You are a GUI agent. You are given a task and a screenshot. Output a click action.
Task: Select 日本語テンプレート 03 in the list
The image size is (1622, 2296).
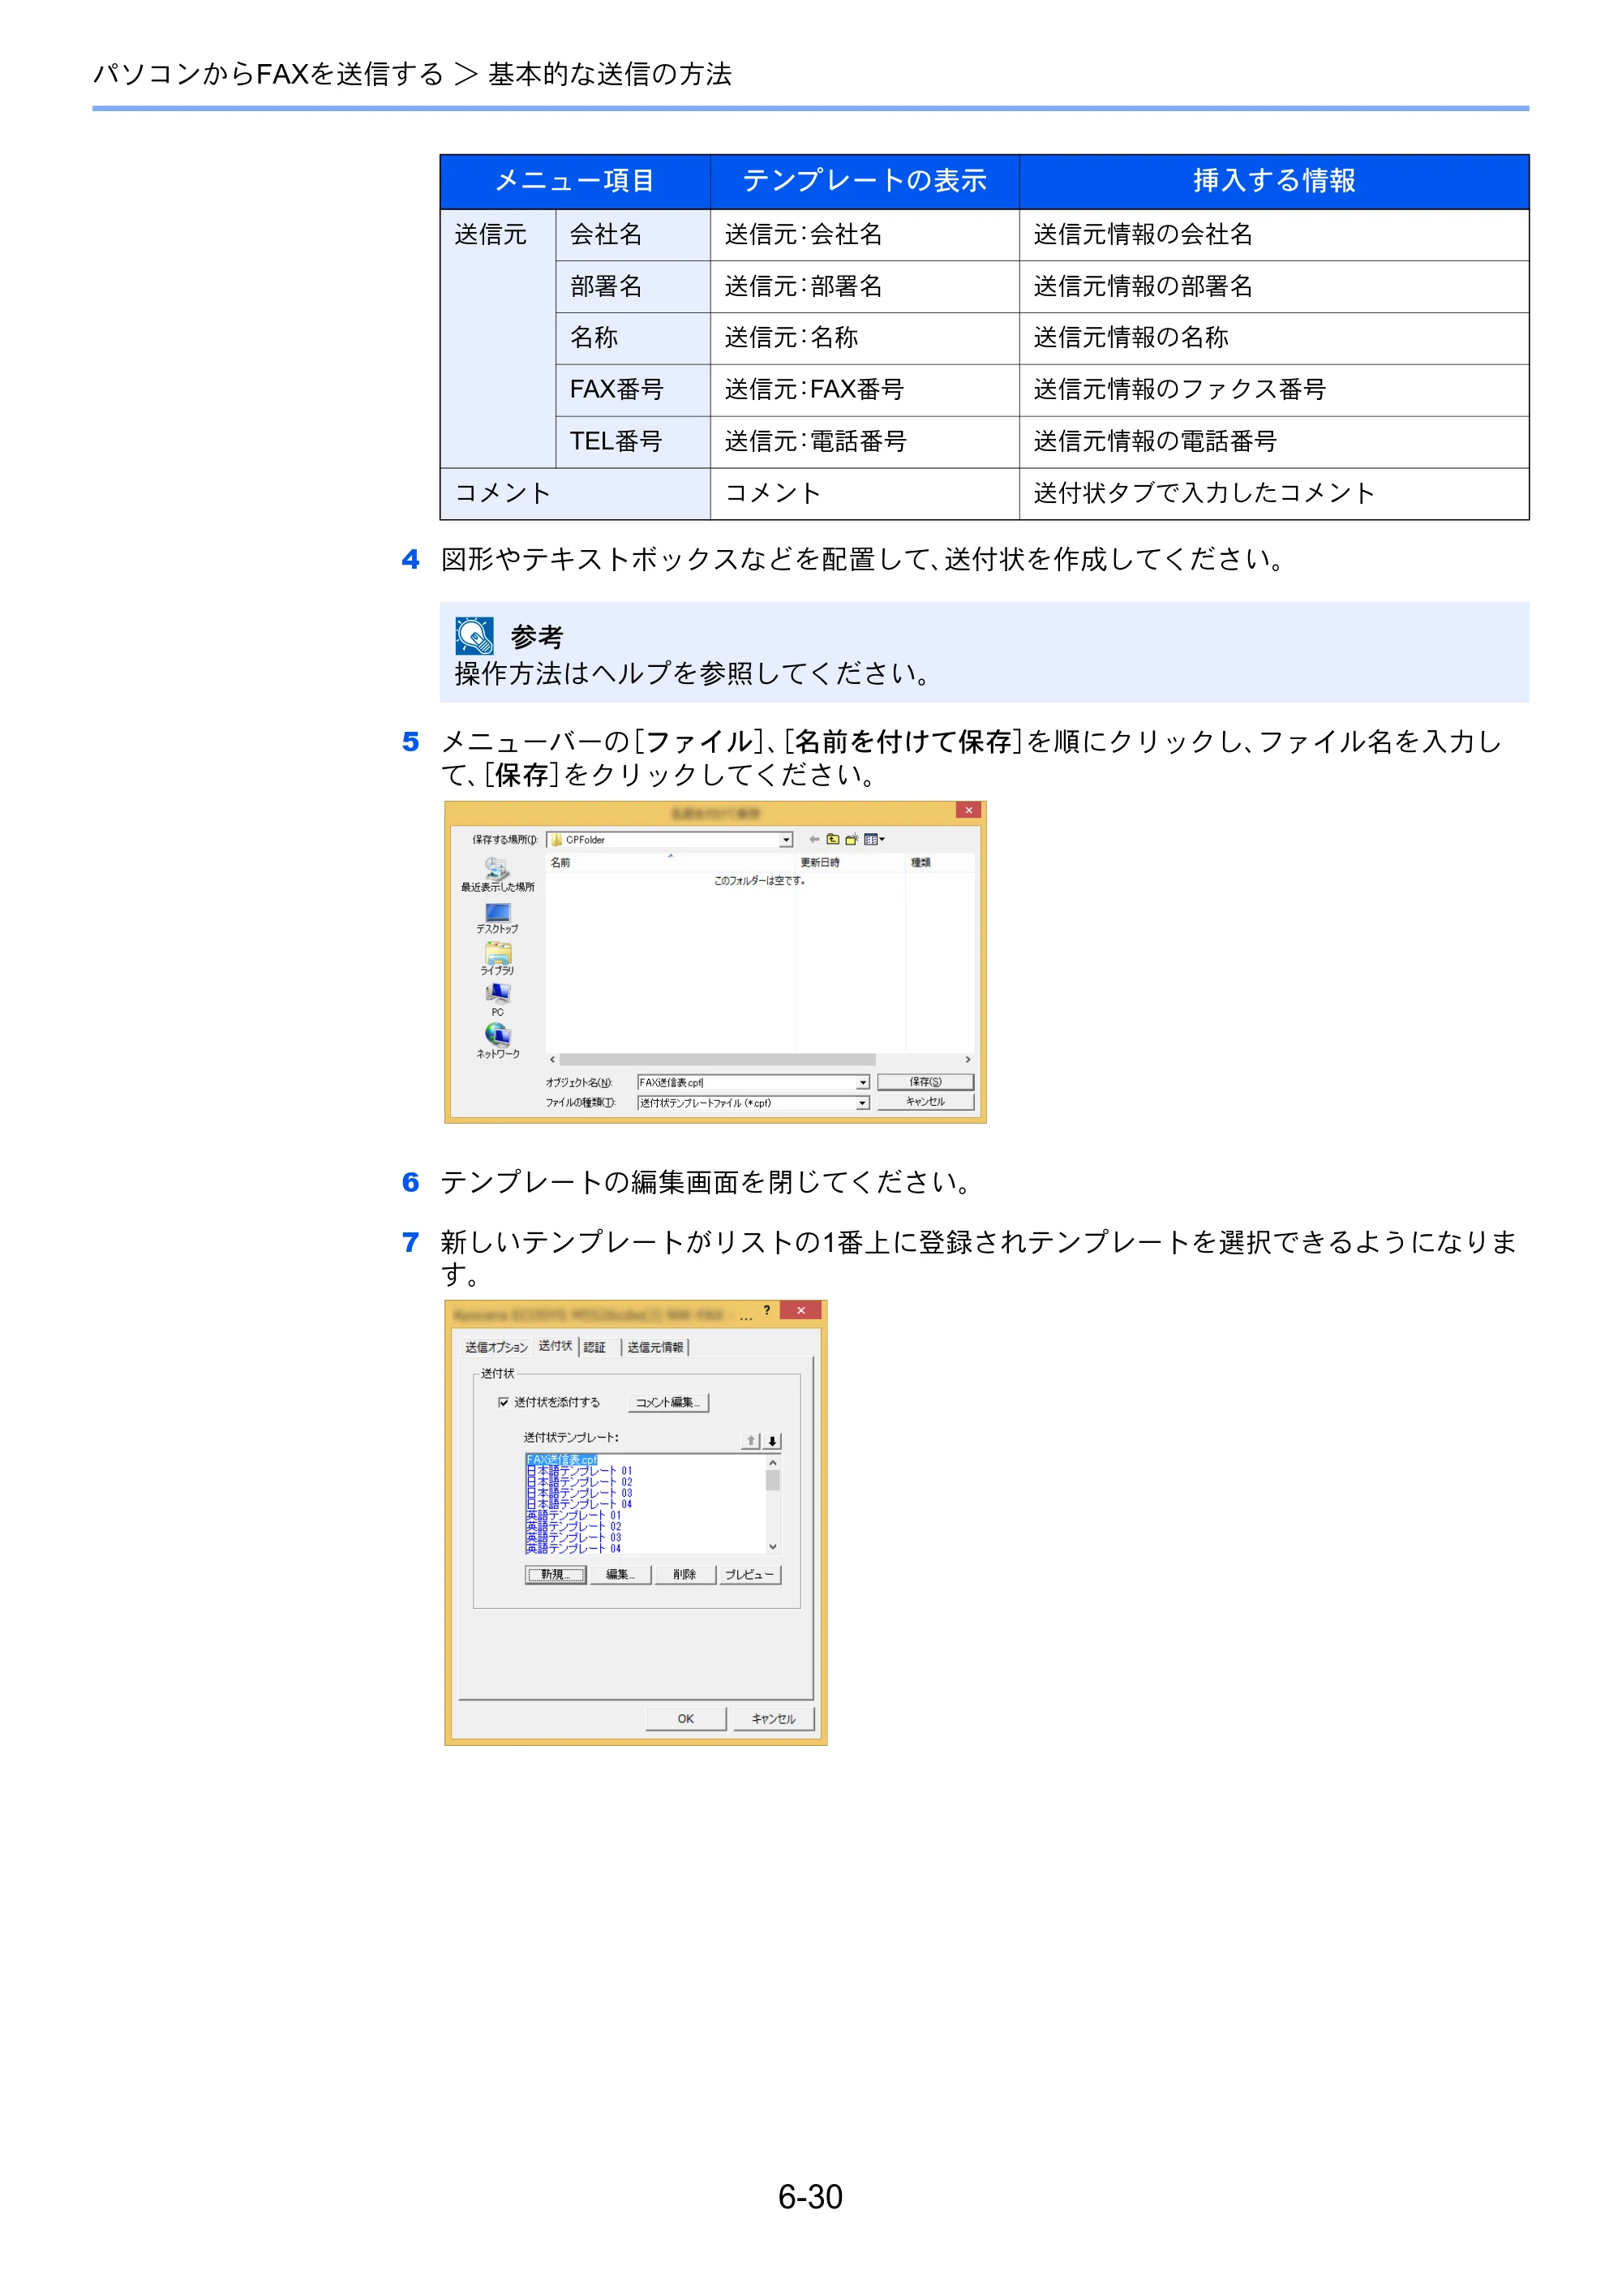click(x=580, y=1493)
